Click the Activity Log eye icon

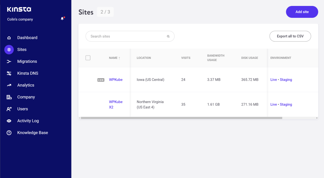tap(9, 121)
